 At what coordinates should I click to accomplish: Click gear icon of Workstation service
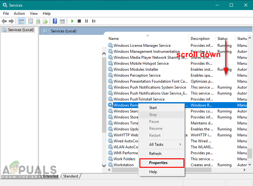click(x=110, y=165)
